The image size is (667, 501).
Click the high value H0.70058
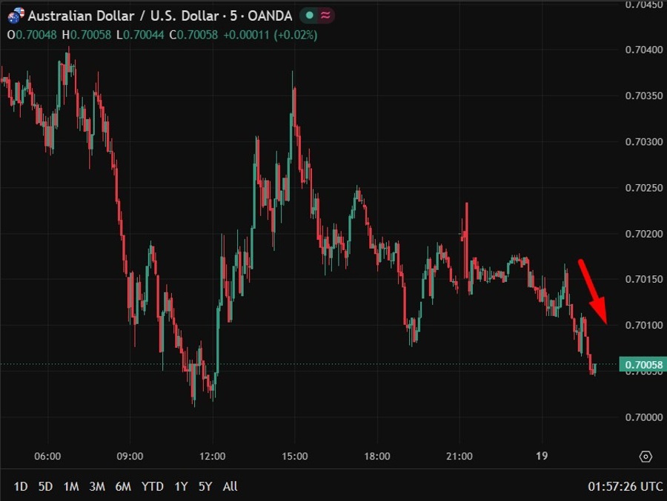87,35
